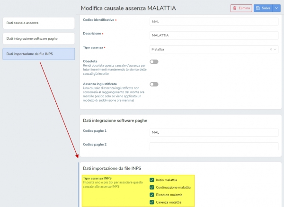Clear Tipo assenza selection with X icon

271,49
